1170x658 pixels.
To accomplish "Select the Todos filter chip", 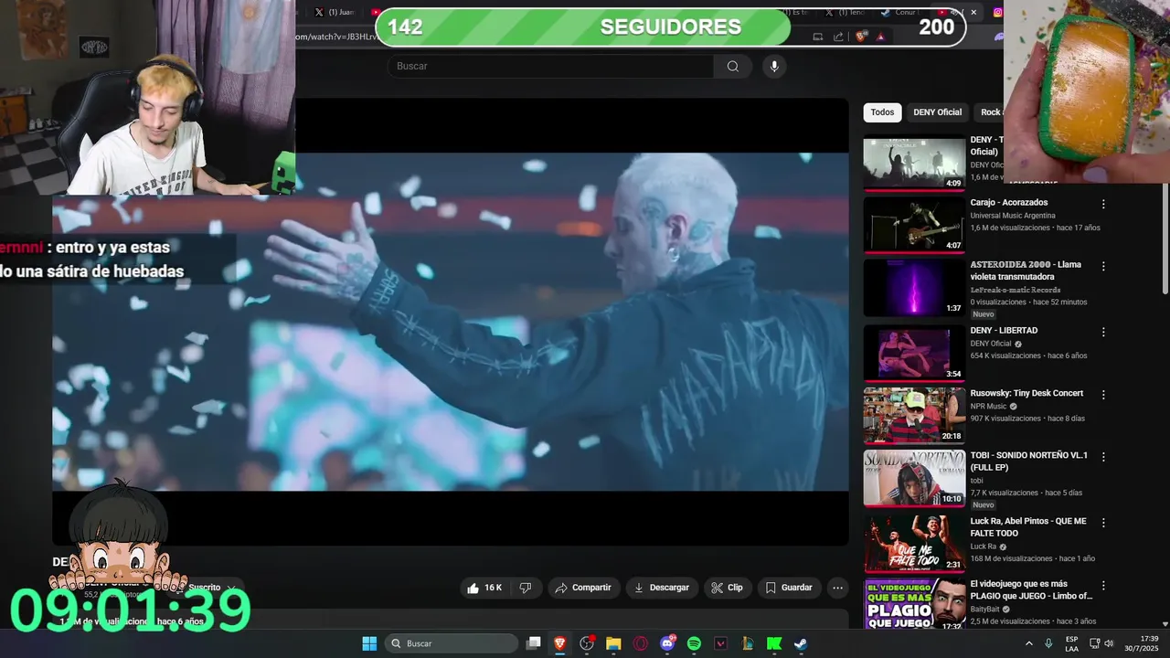I will [x=882, y=112].
